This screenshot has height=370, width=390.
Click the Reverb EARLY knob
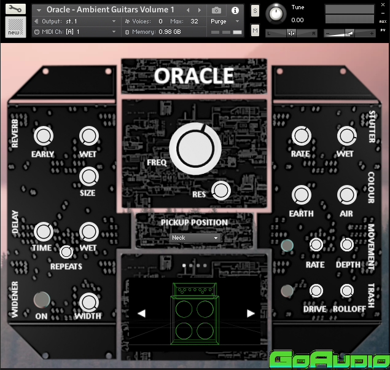[43, 136]
